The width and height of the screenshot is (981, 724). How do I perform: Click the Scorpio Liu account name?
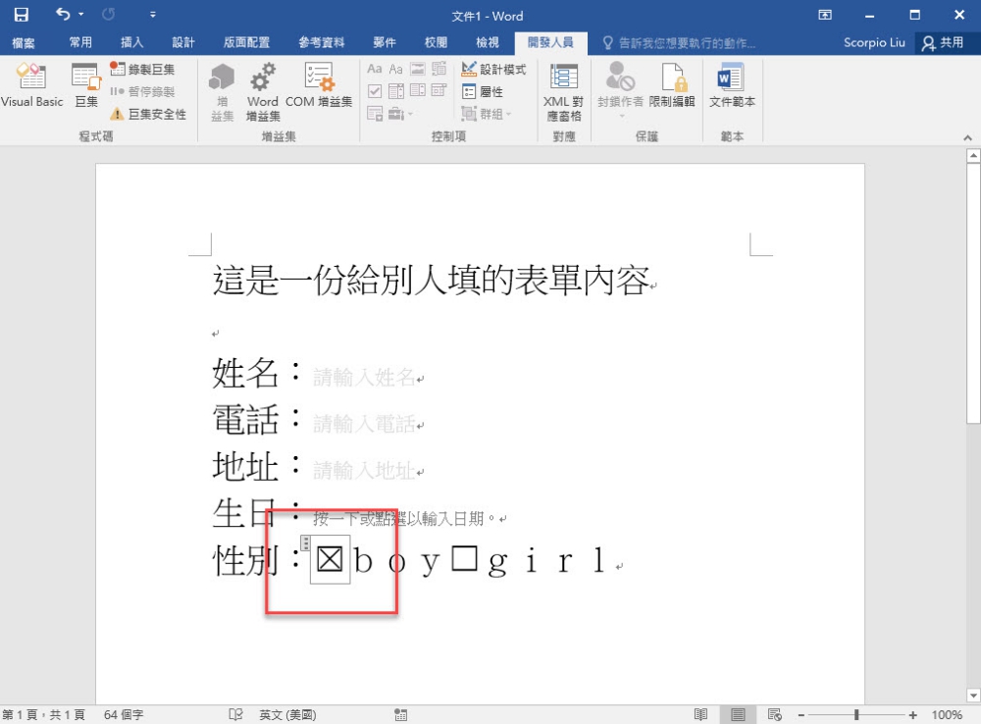874,42
